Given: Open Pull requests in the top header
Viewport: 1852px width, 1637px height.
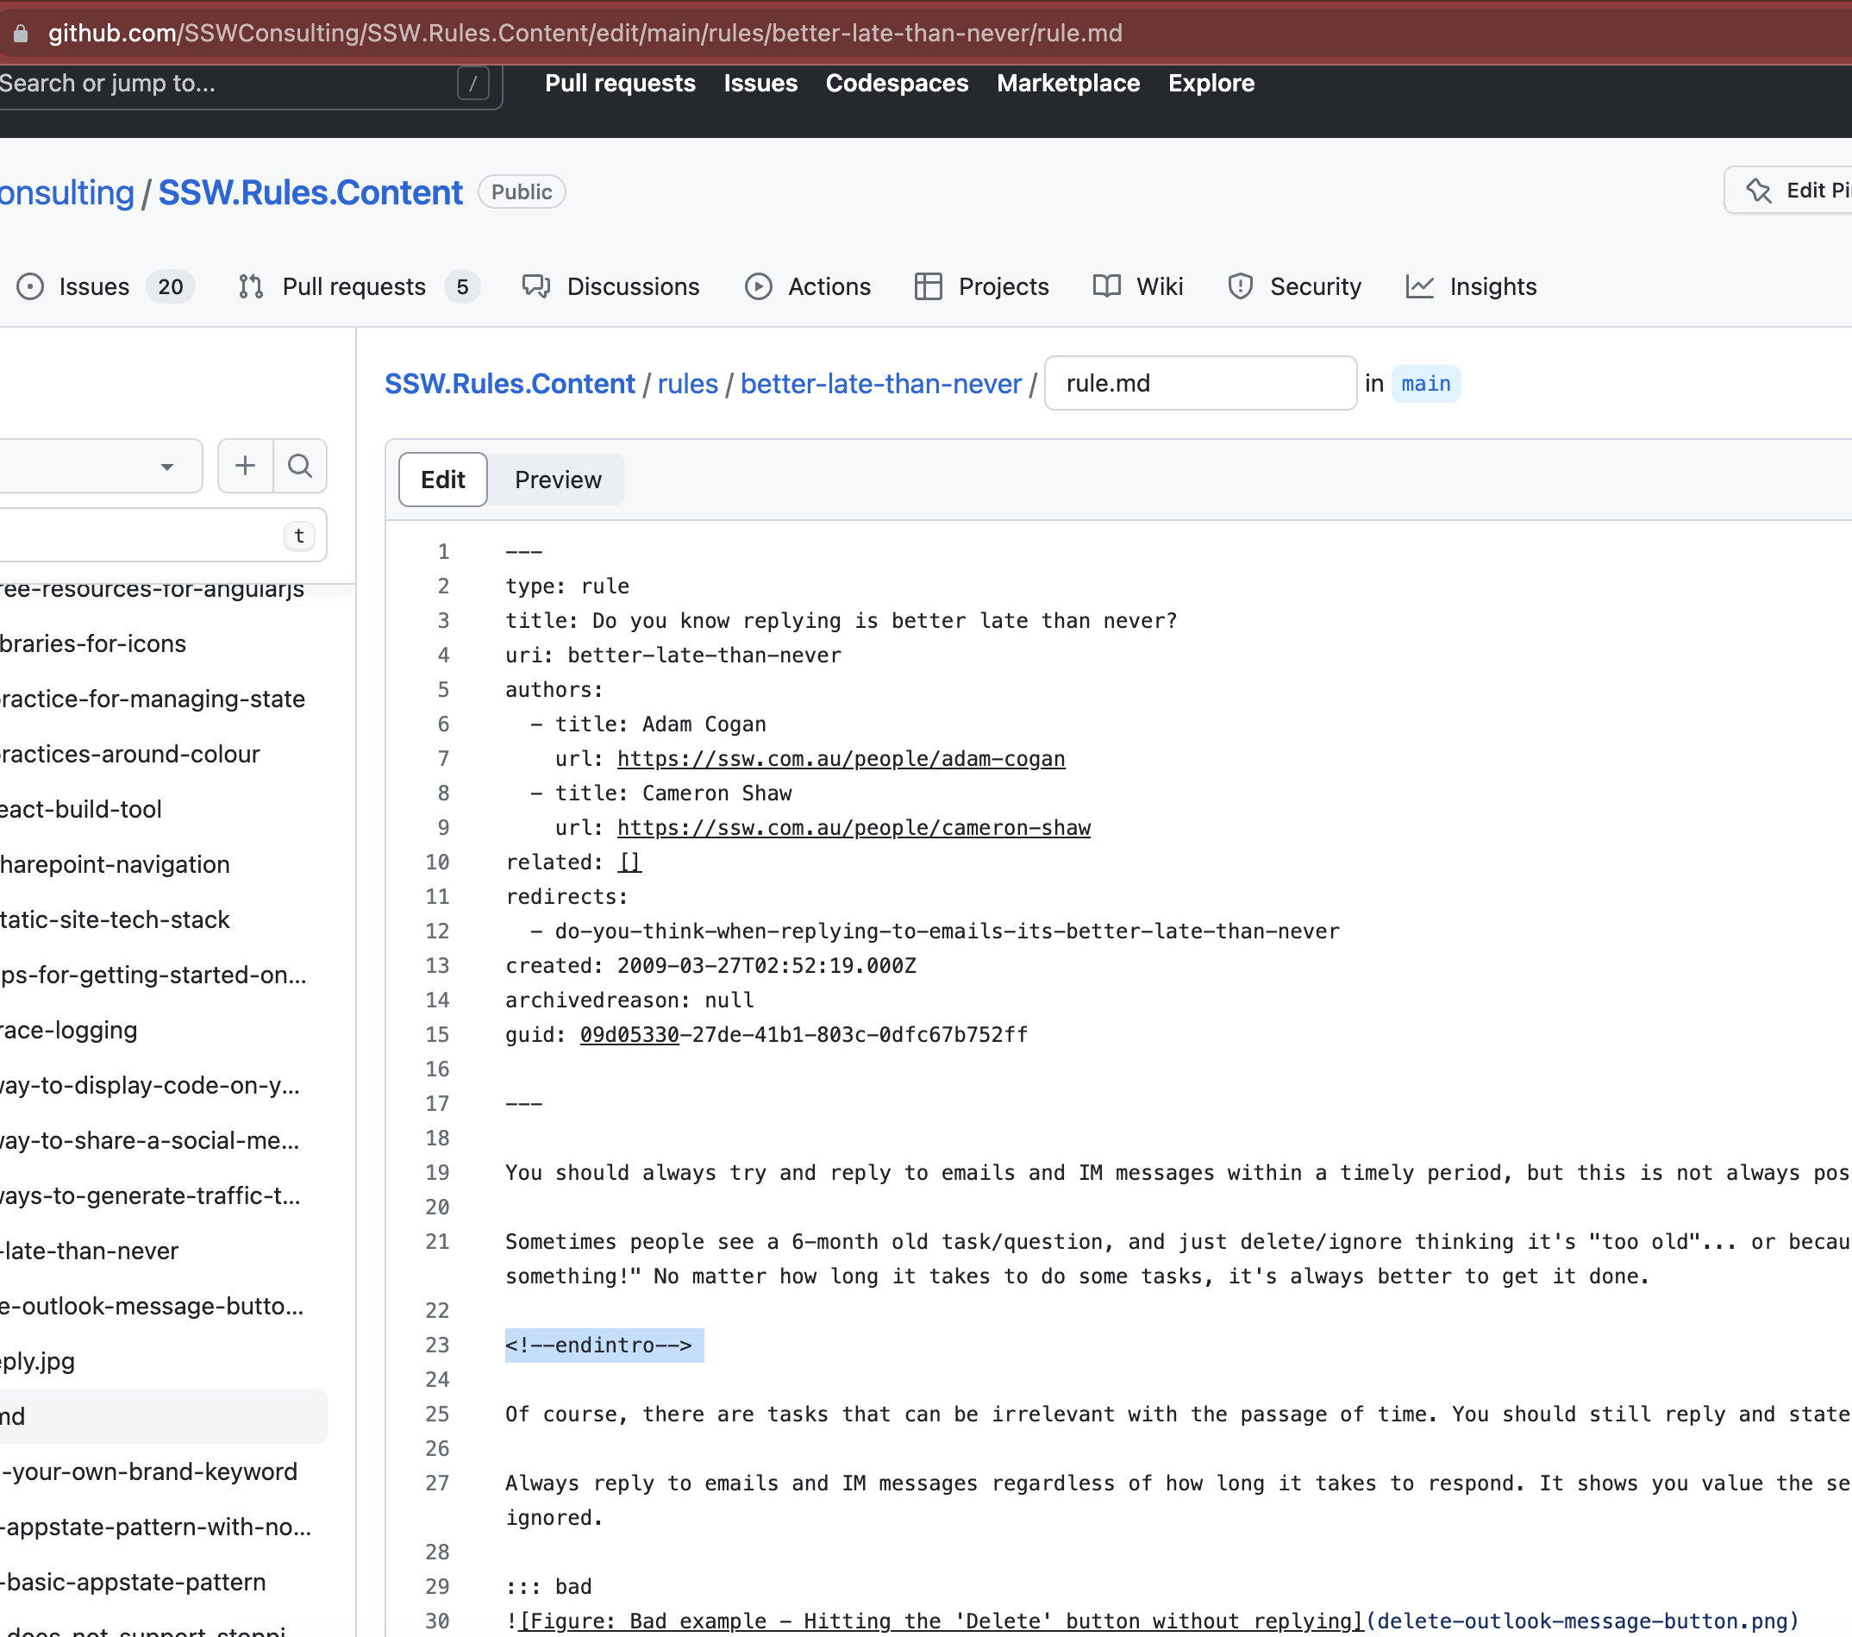Looking at the screenshot, I should (620, 84).
